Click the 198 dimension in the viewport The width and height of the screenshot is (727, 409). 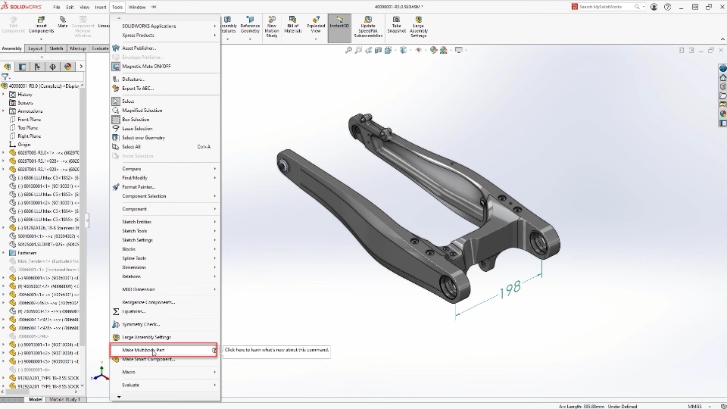(510, 289)
